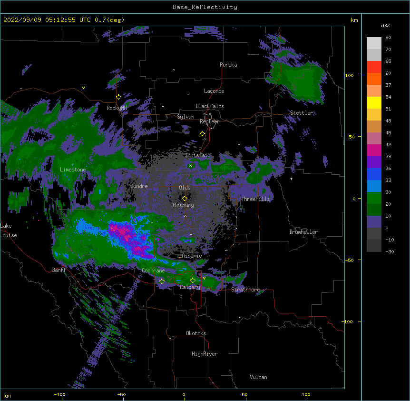Click the Vulcan label
Viewport: 410px width, 401px height.
coord(258,377)
